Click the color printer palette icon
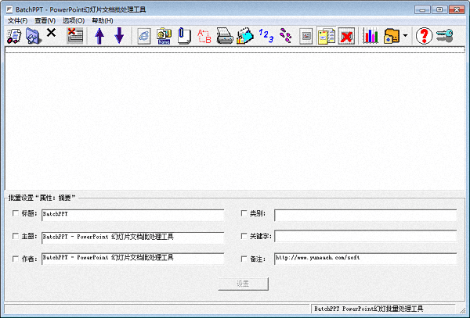 click(x=245, y=36)
